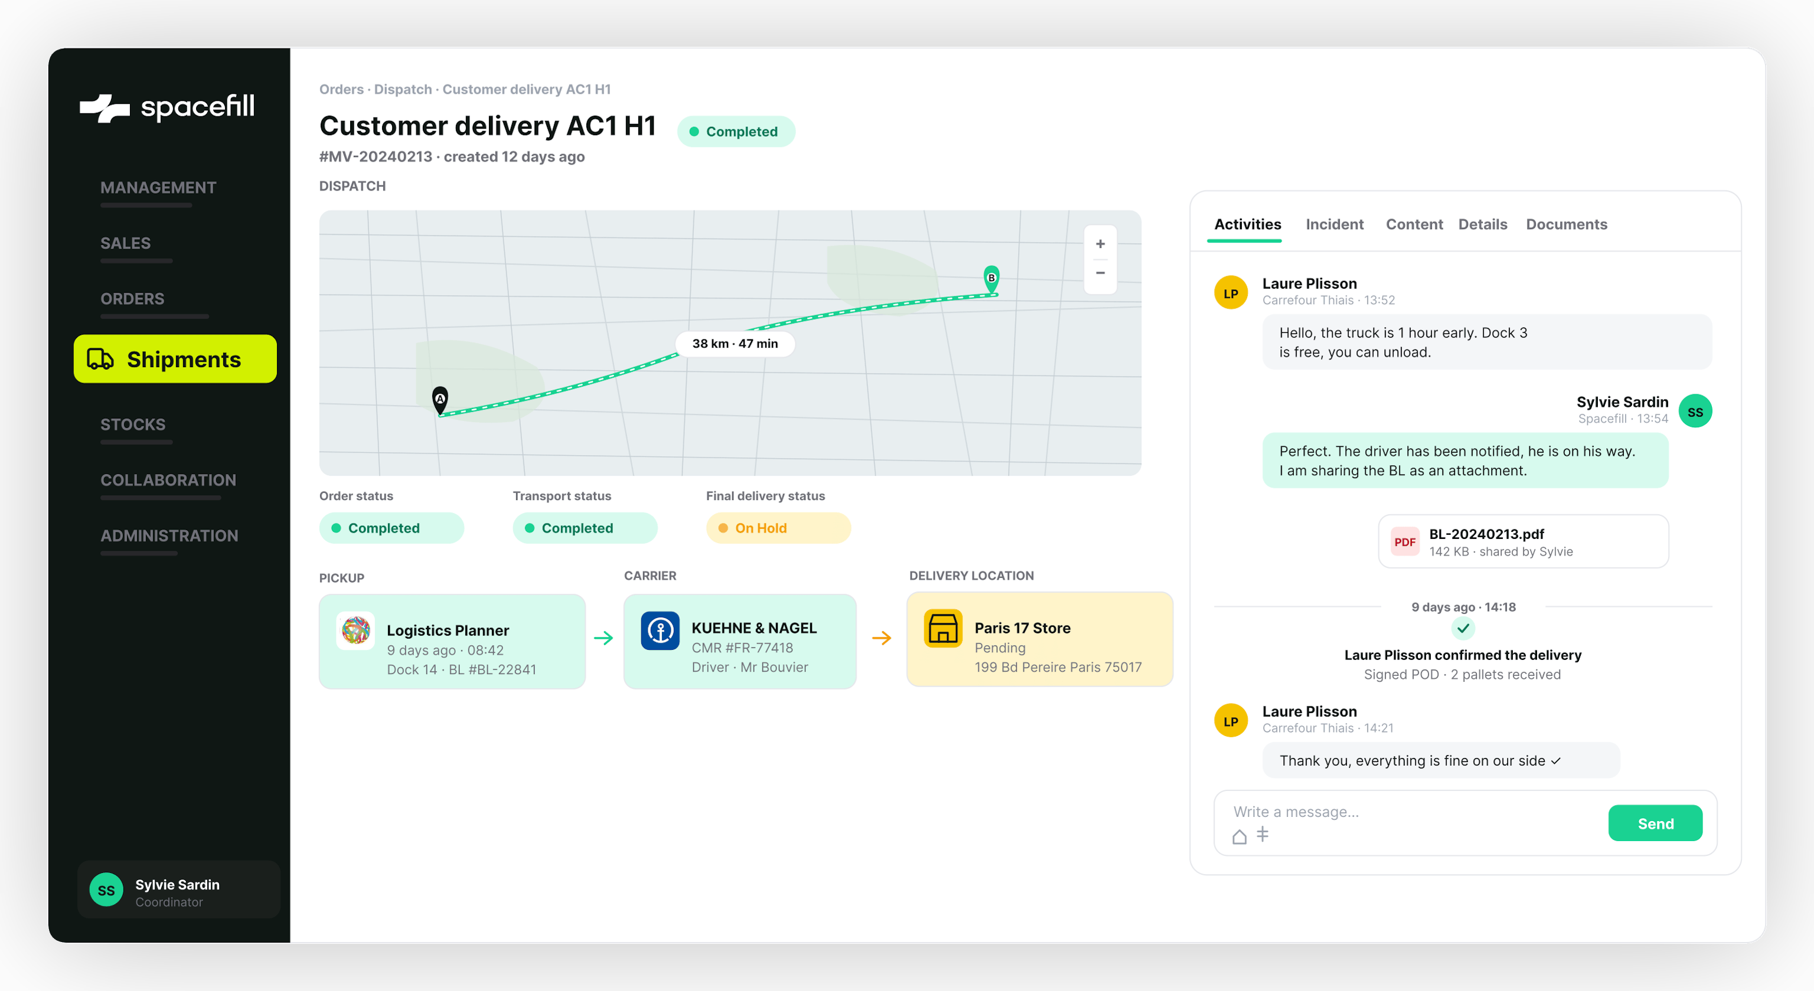This screenshot has height=991, width=1814.
Task: Click the Logistics Planner logo icon
Action: point(355,630)
